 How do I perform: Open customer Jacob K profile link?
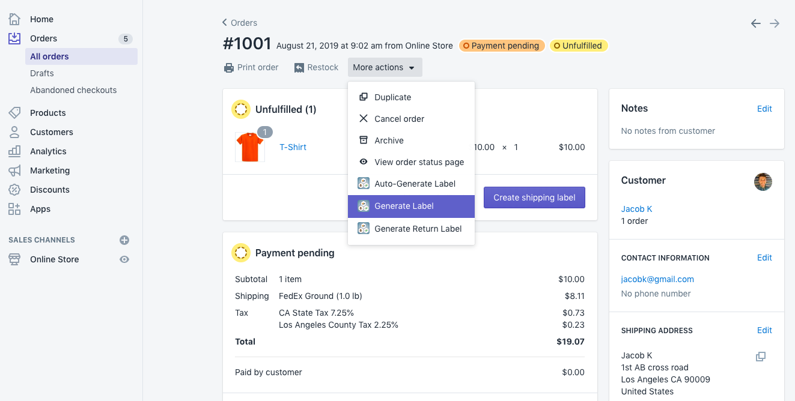pos(636,209)
